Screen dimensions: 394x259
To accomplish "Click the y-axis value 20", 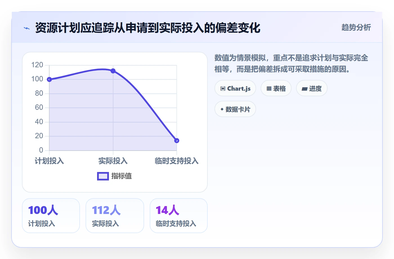I will pos(39,136).
